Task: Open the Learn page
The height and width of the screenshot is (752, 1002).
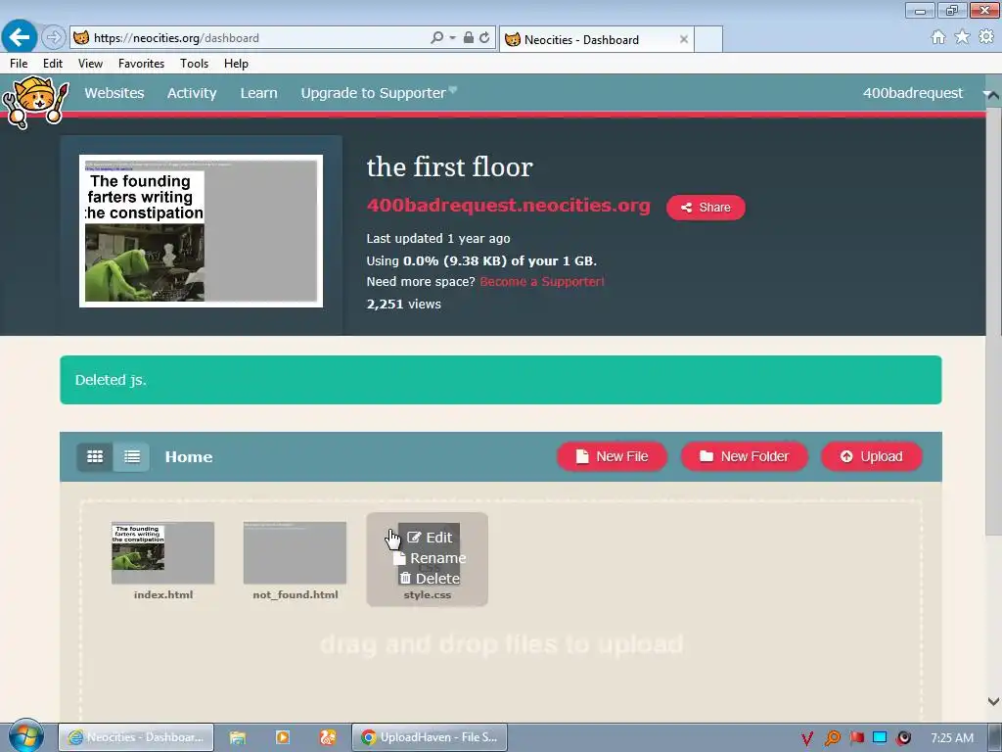Action: 258,93
